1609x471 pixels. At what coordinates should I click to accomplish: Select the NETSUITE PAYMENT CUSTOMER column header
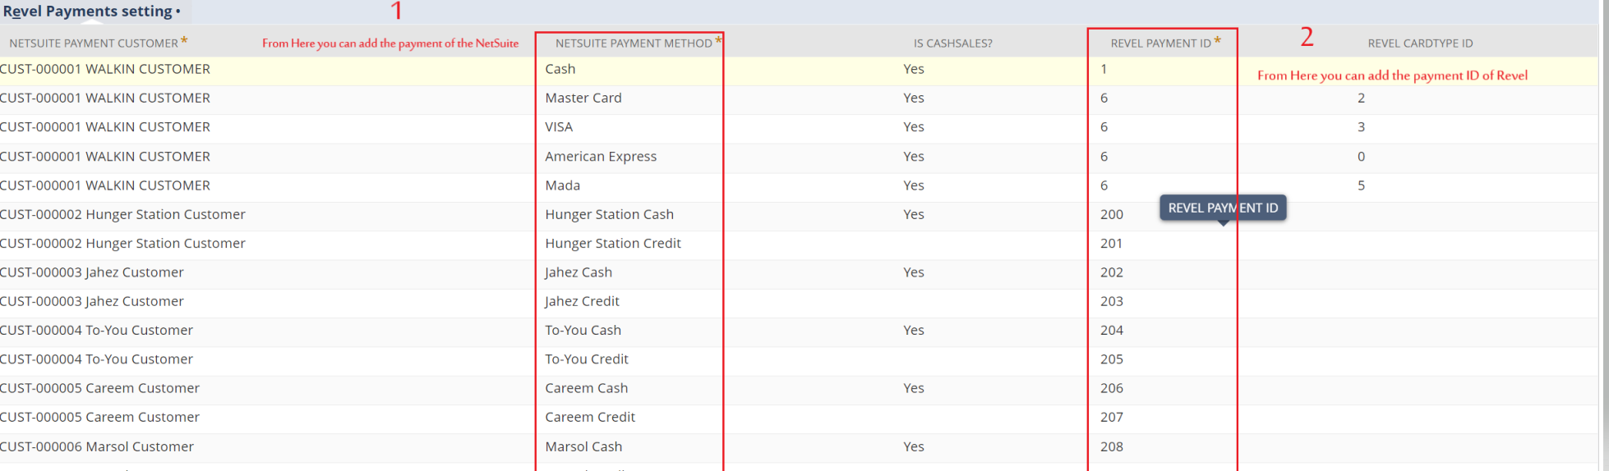(94, 43)
